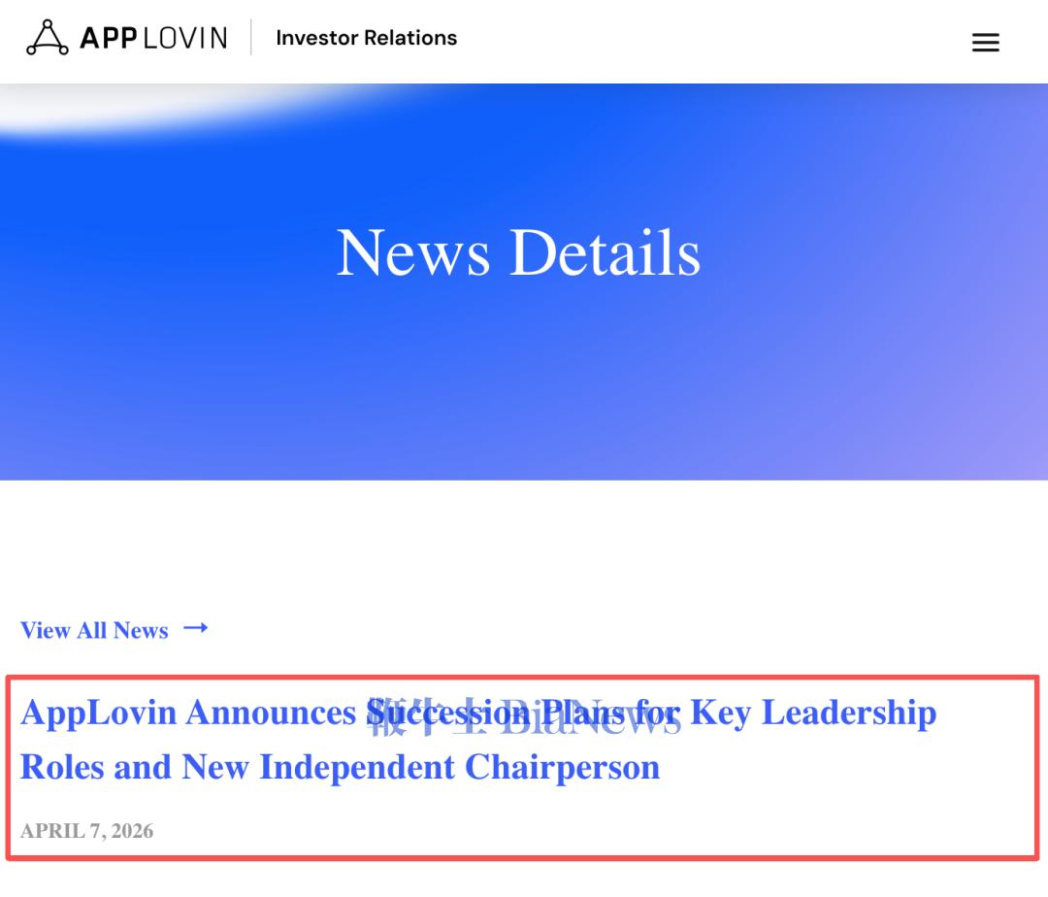Click the News Details page heading

click(x=518, y=252)
